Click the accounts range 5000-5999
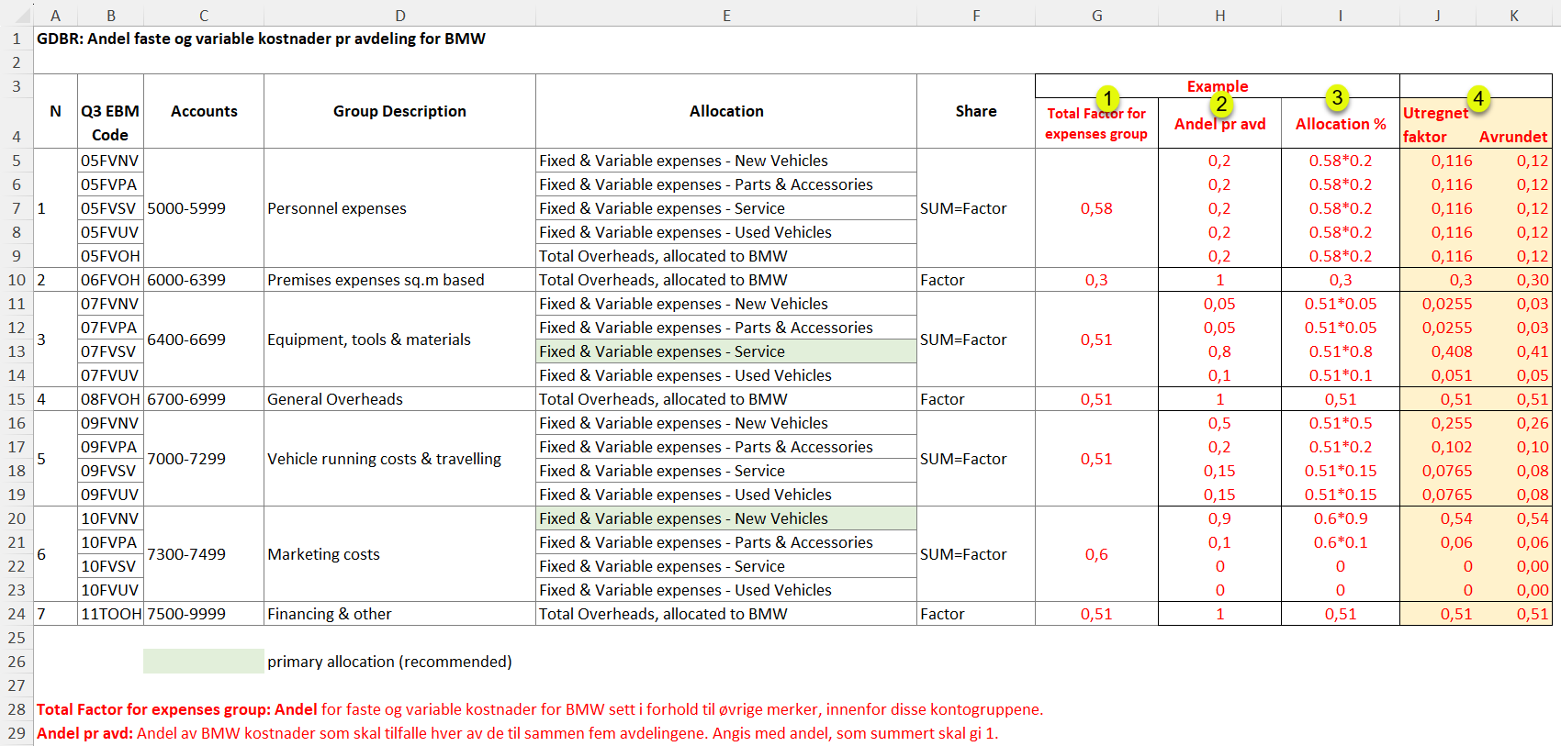 click(x=204, y=208)
